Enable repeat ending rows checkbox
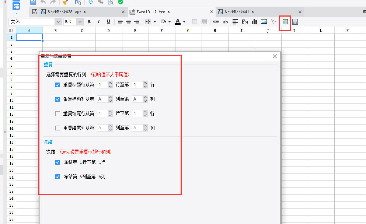 (x=57, y=113)
